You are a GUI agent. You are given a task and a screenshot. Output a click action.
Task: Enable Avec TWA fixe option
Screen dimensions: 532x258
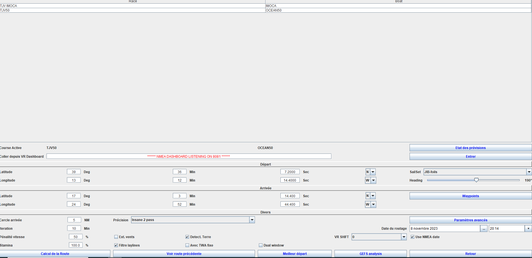pyautogui.click(x=187, y=245)
